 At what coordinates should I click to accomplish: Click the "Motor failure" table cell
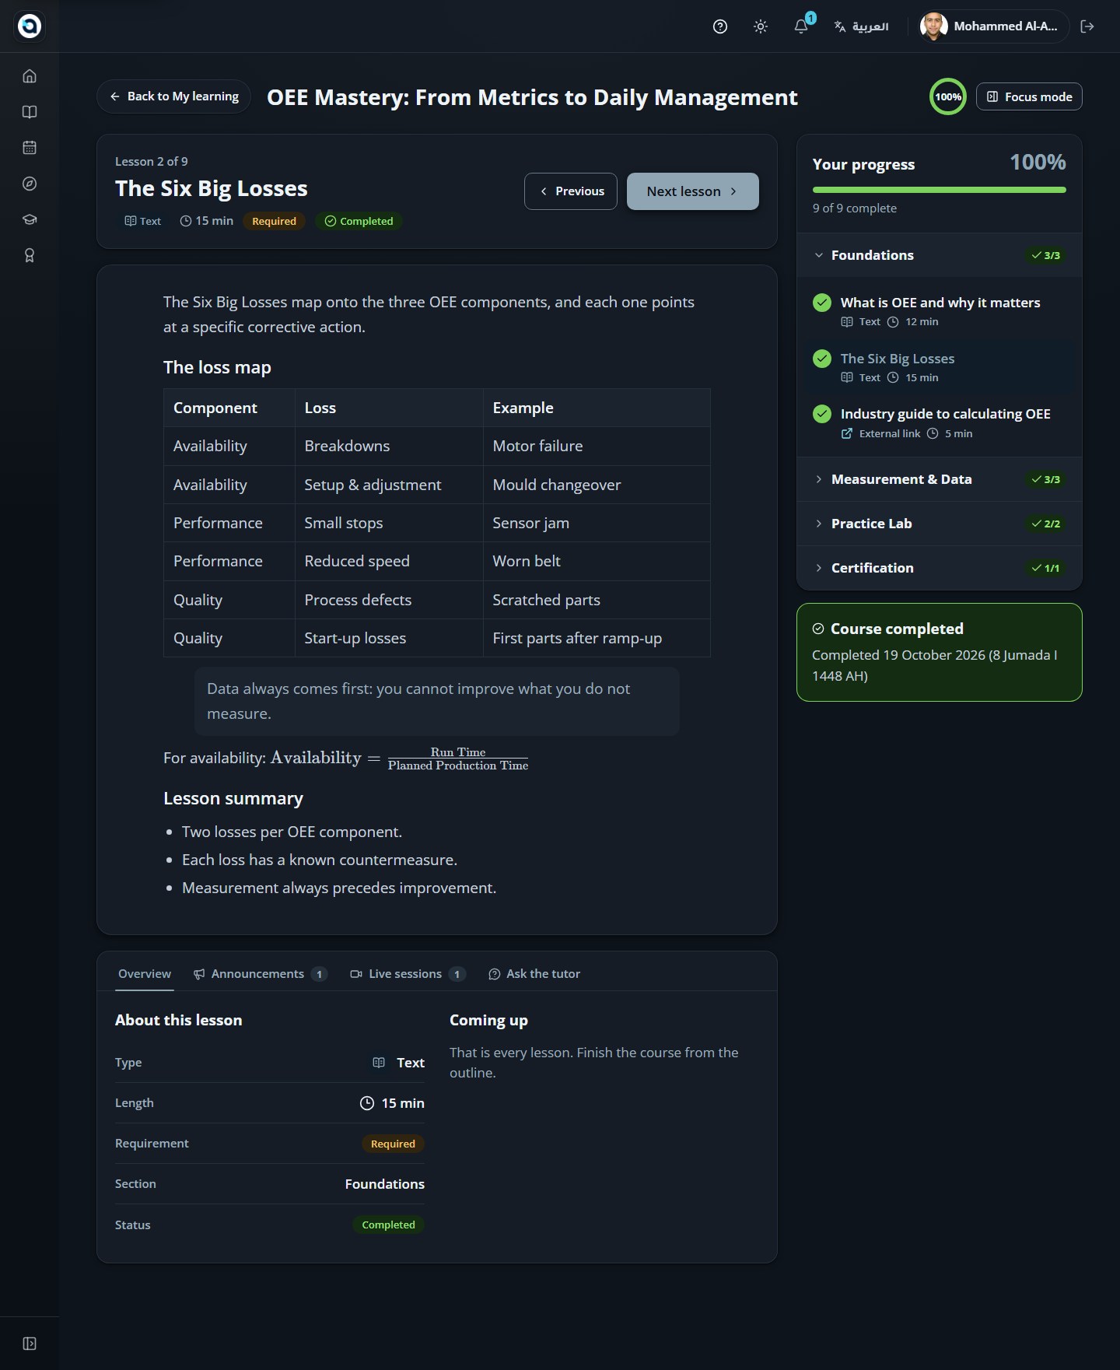pyautogui.click(x=597, y=447)
